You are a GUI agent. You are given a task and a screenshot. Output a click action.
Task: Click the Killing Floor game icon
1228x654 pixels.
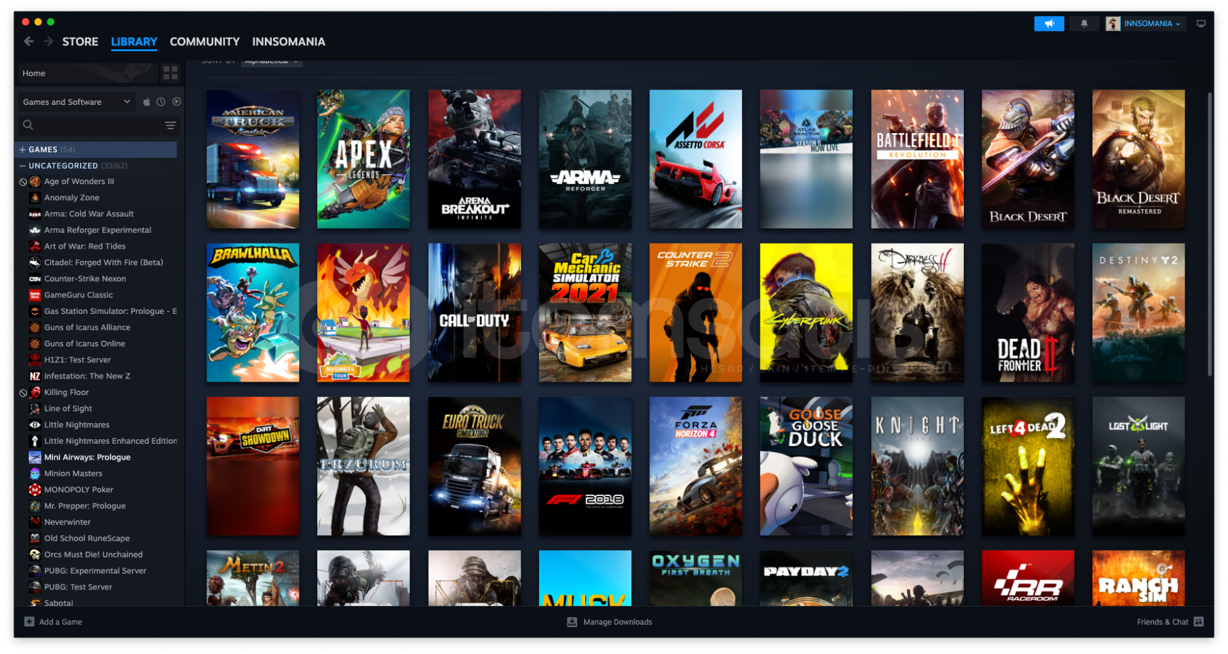(x=35, y=393)
